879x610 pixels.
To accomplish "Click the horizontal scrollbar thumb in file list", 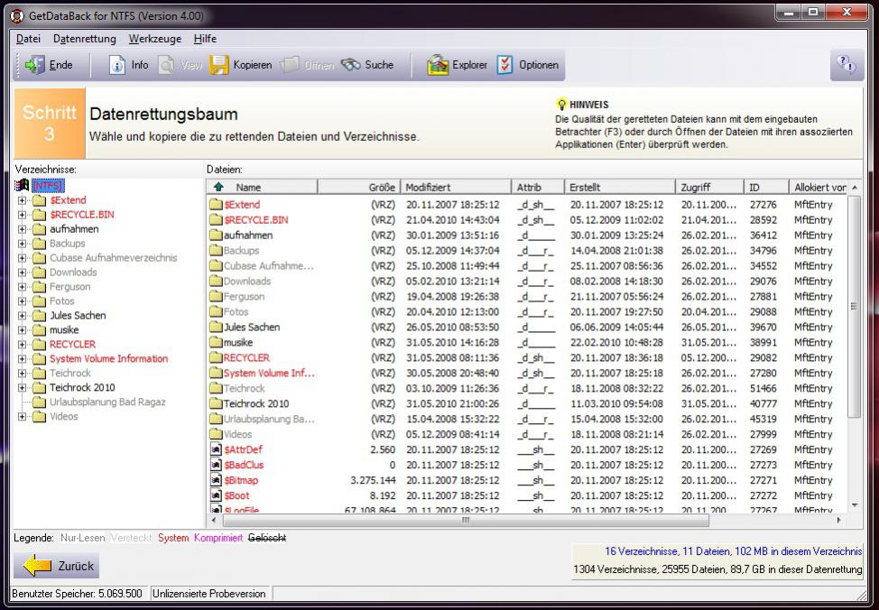I will pos(465,521).
